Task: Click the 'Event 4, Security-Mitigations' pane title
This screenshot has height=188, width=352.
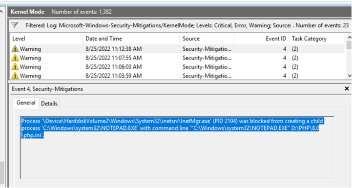Action: (47, 89)
